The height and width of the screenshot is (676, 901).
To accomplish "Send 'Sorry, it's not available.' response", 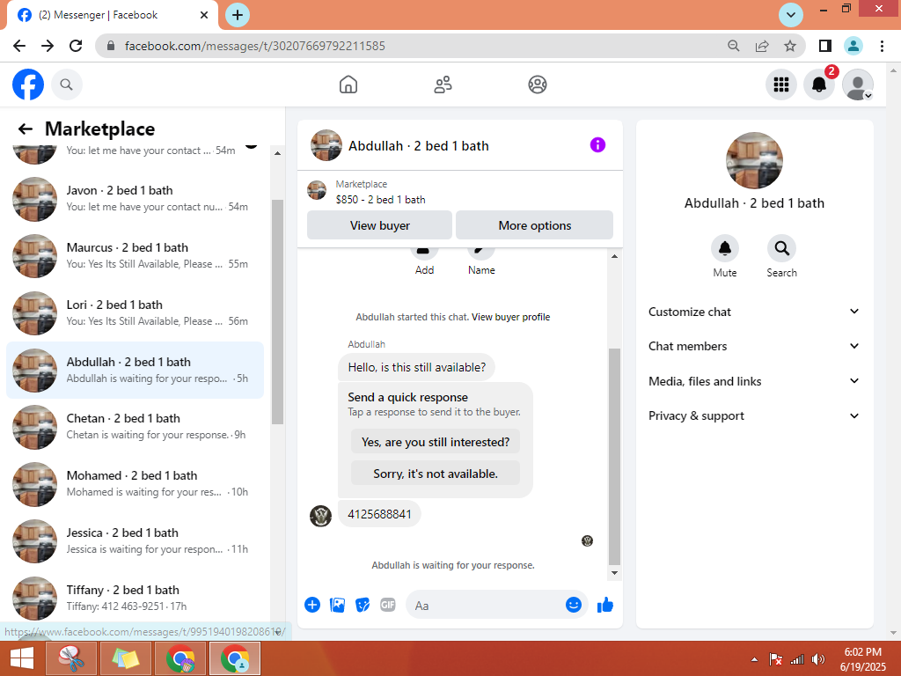I will click(x=436, y=474).
